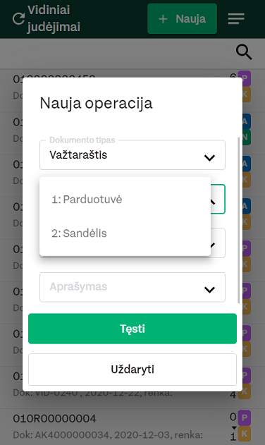Click the green Tęsti button
265x445 pixels.
(x=132, y=329)
